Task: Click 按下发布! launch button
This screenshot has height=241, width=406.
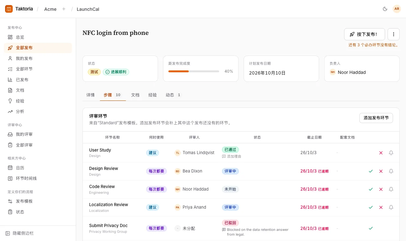Action: point(364,34)
